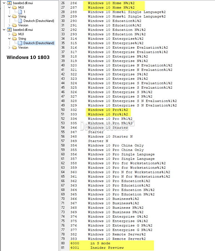Click string ID 290 Windows 10 Education
This screenshot has height=251, width=215.
[x=114, y=21]
